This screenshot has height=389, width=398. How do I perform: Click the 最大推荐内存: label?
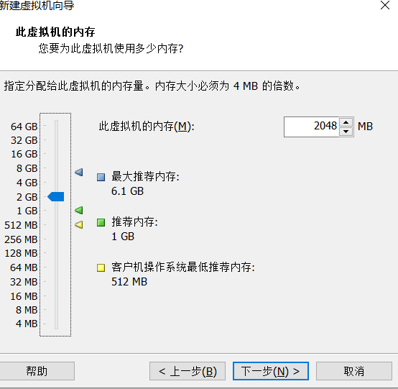[x=145, y=176]
